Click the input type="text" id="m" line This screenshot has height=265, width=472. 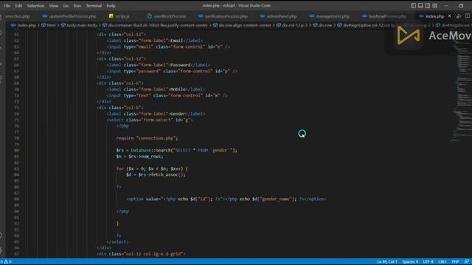167,96
